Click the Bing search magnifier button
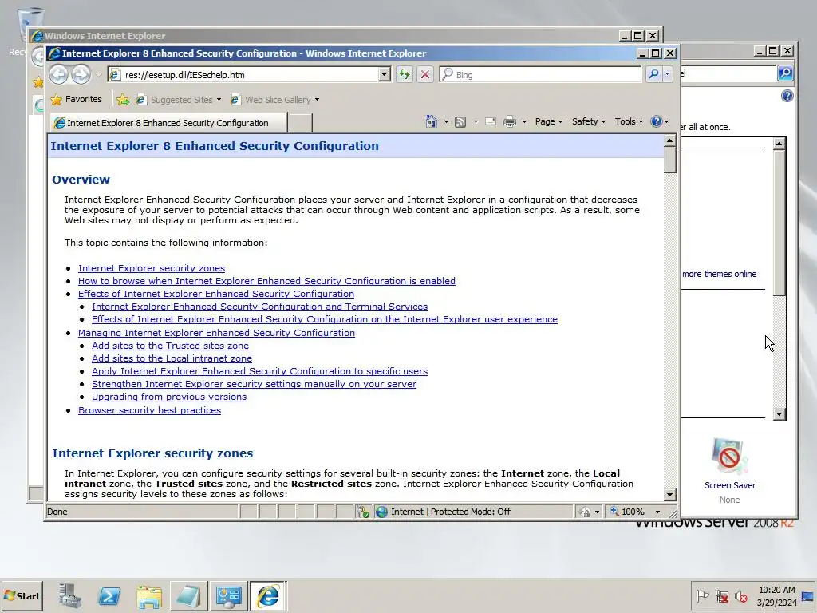Screen dimensions: 817x613 pyautogui.click(x=653, y=74)
